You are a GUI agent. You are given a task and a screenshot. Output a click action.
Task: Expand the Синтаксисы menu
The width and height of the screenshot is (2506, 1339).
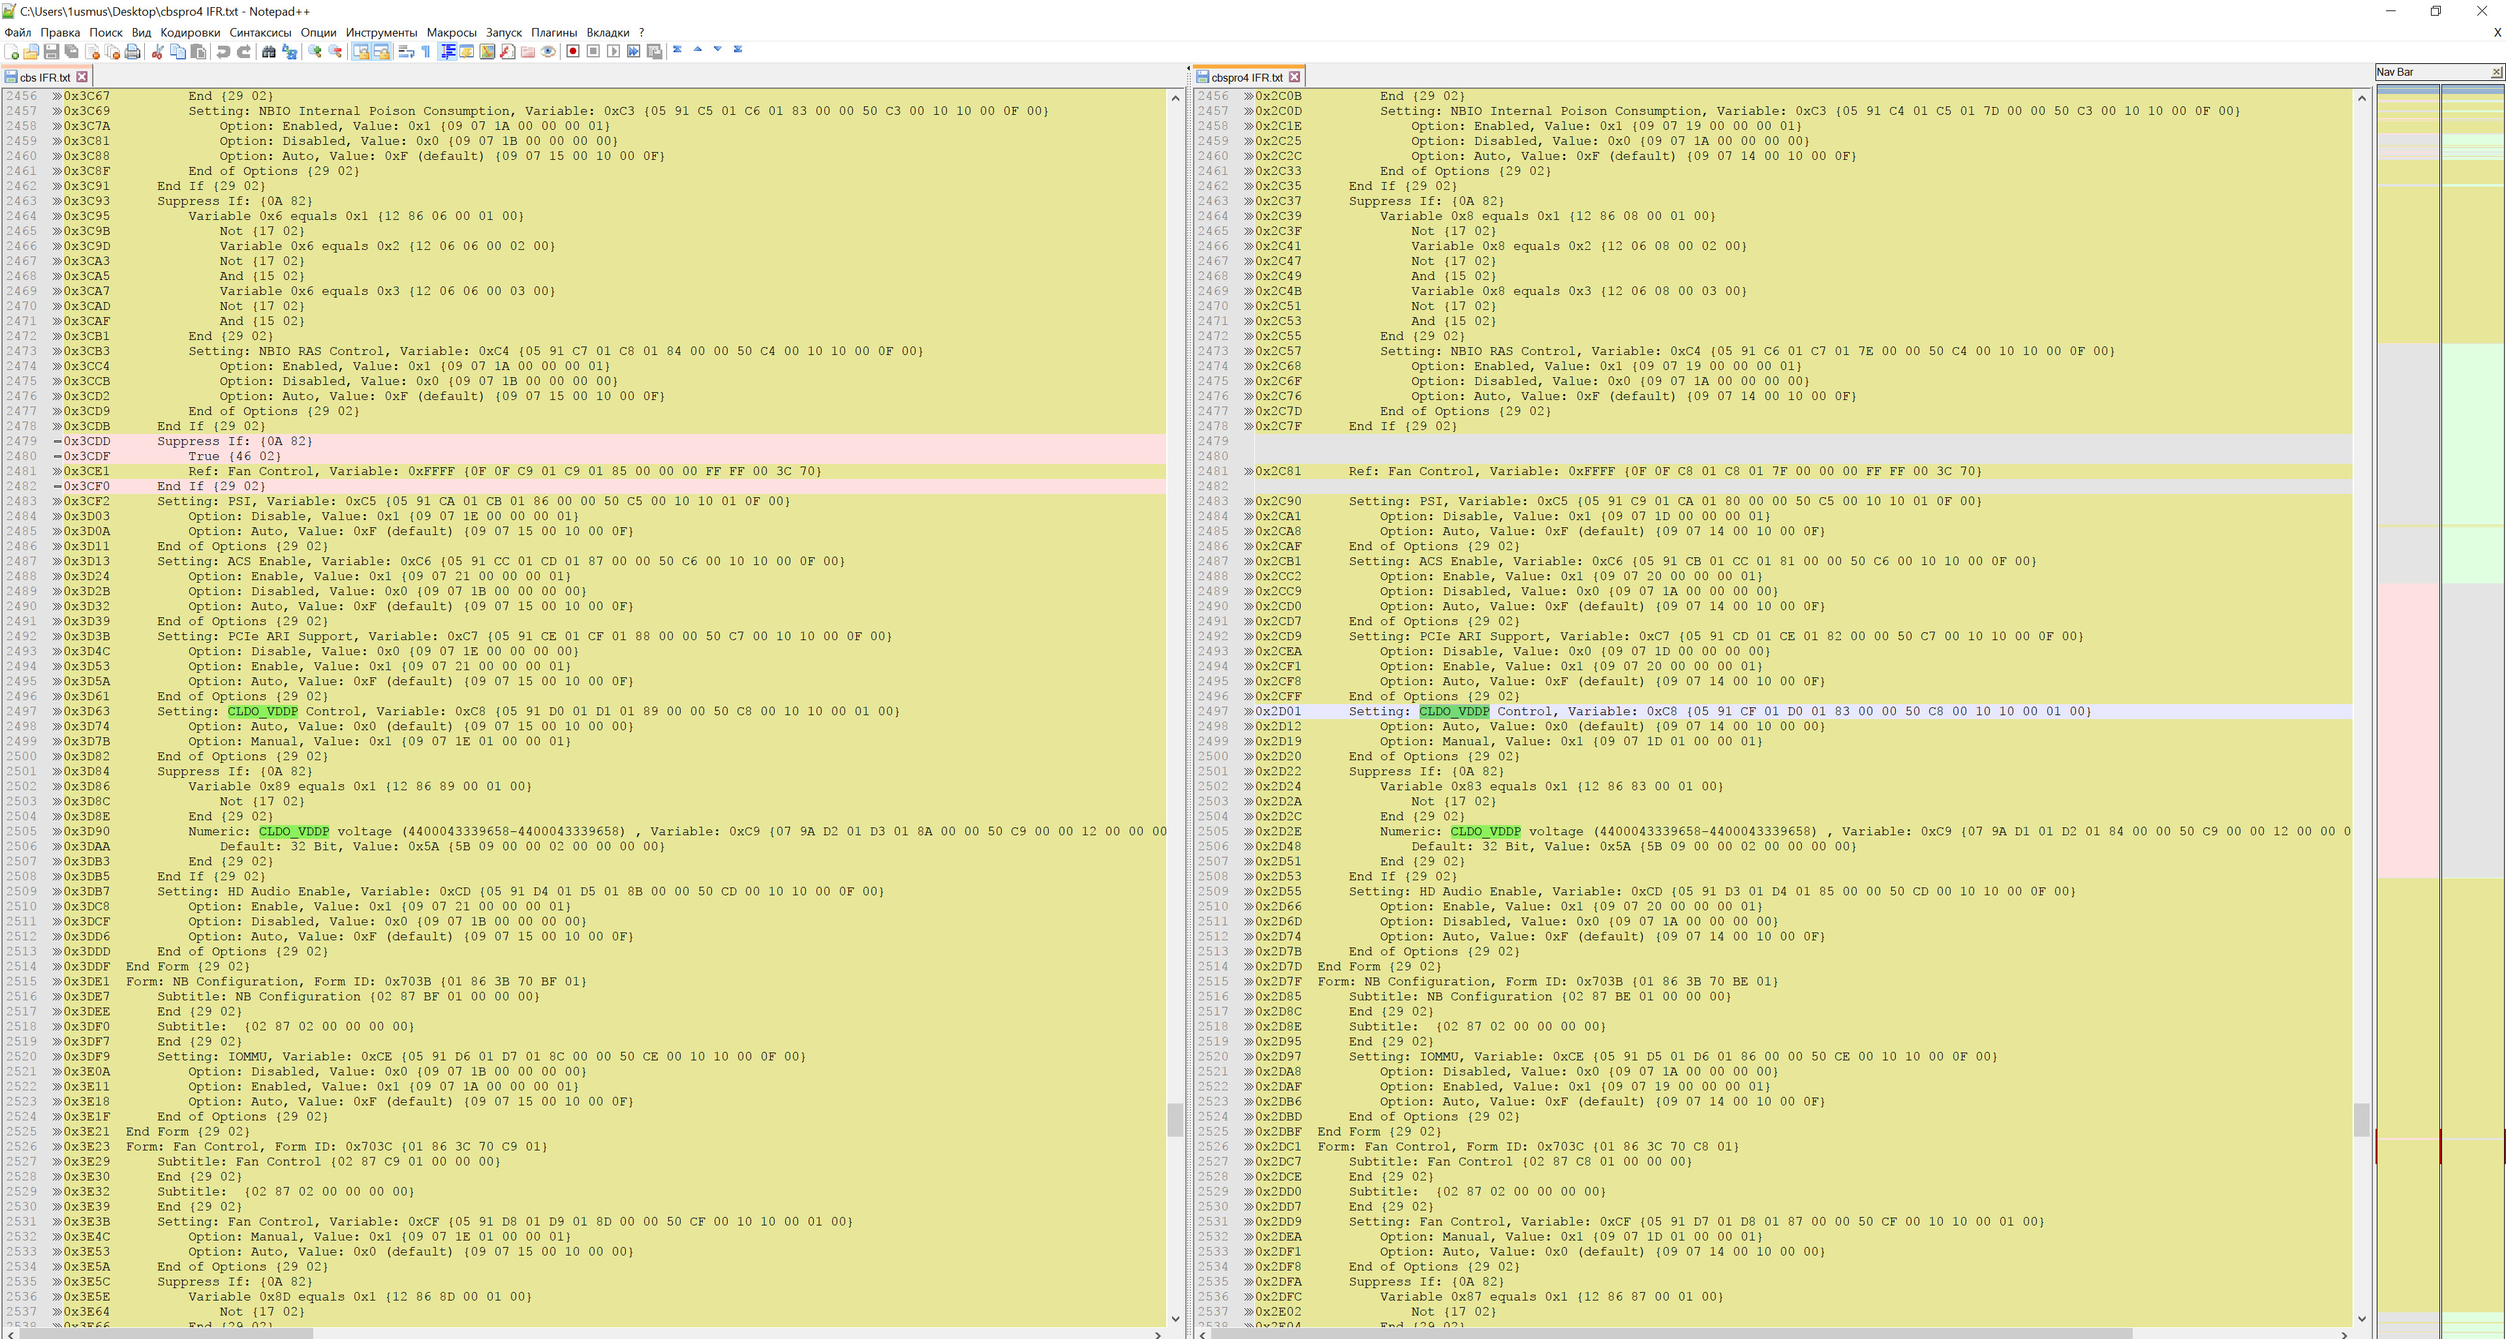pyautogui.click(x=260, y=32)
